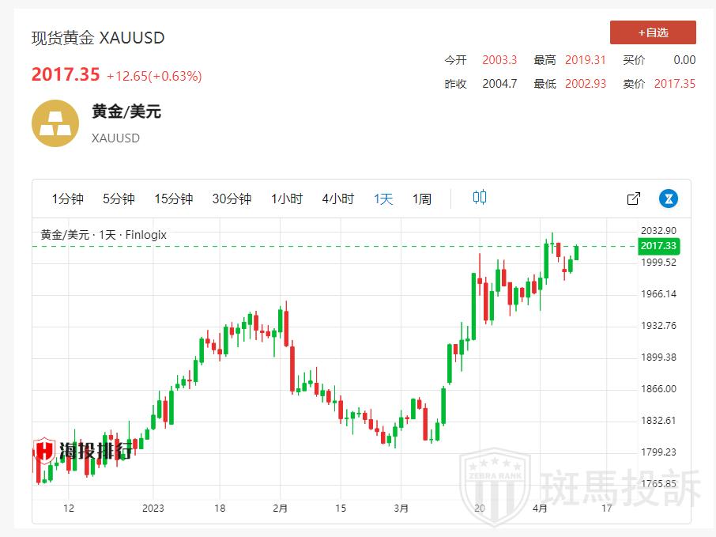Click the blue Finlogix hourglass icon
Viewport: 716px width, 537px height.
(x=669, y=199)
